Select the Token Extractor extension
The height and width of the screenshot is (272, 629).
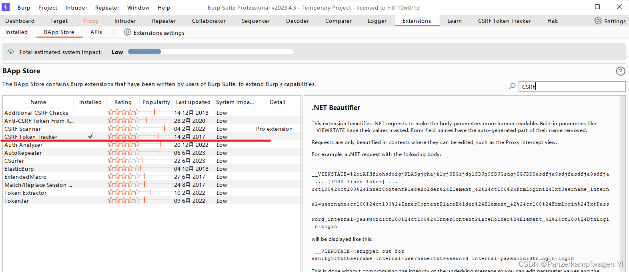pyautogui.click(x=152, y=192)
